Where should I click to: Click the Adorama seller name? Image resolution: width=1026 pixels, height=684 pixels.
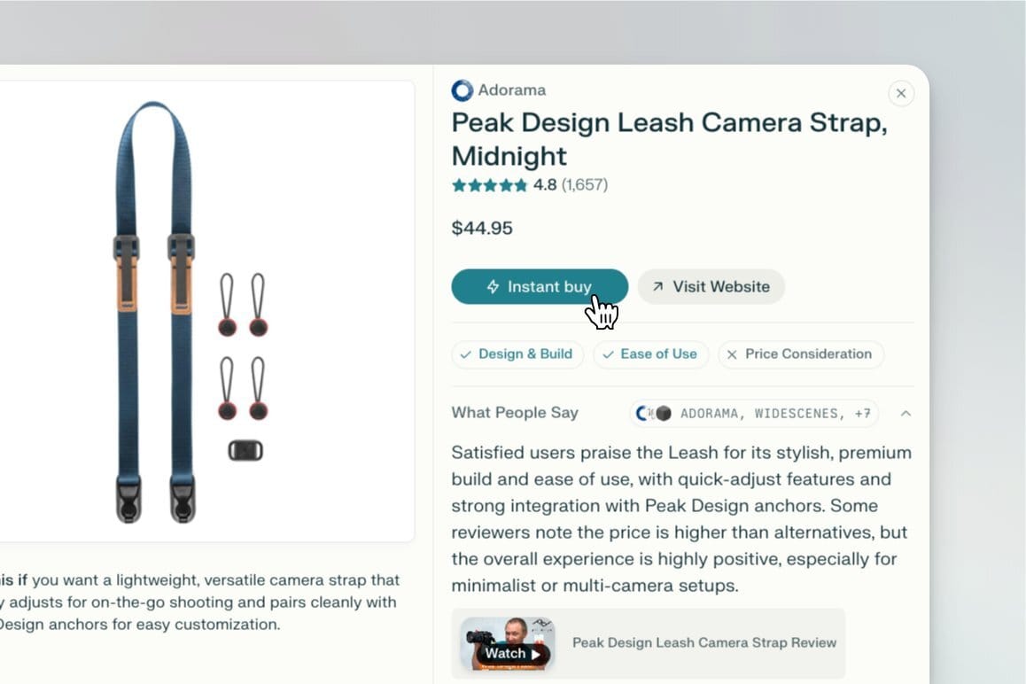coord(512,90)
